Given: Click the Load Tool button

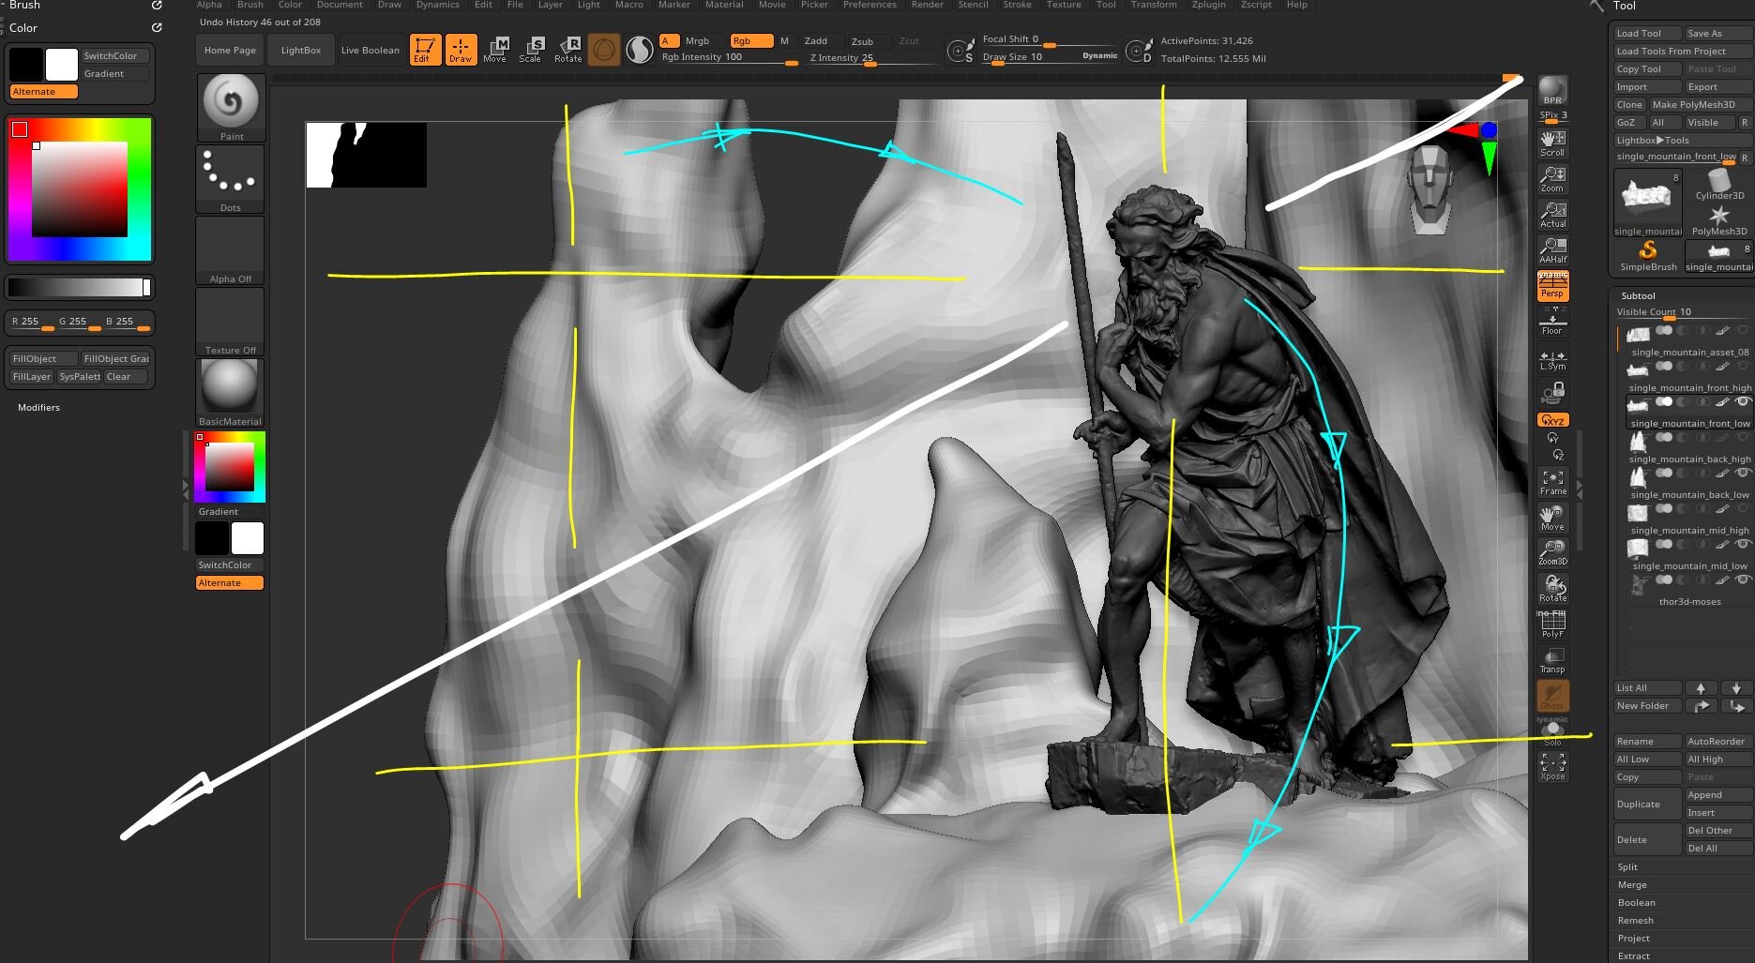Looking at the screenshot, I should tap(1647, 33).
